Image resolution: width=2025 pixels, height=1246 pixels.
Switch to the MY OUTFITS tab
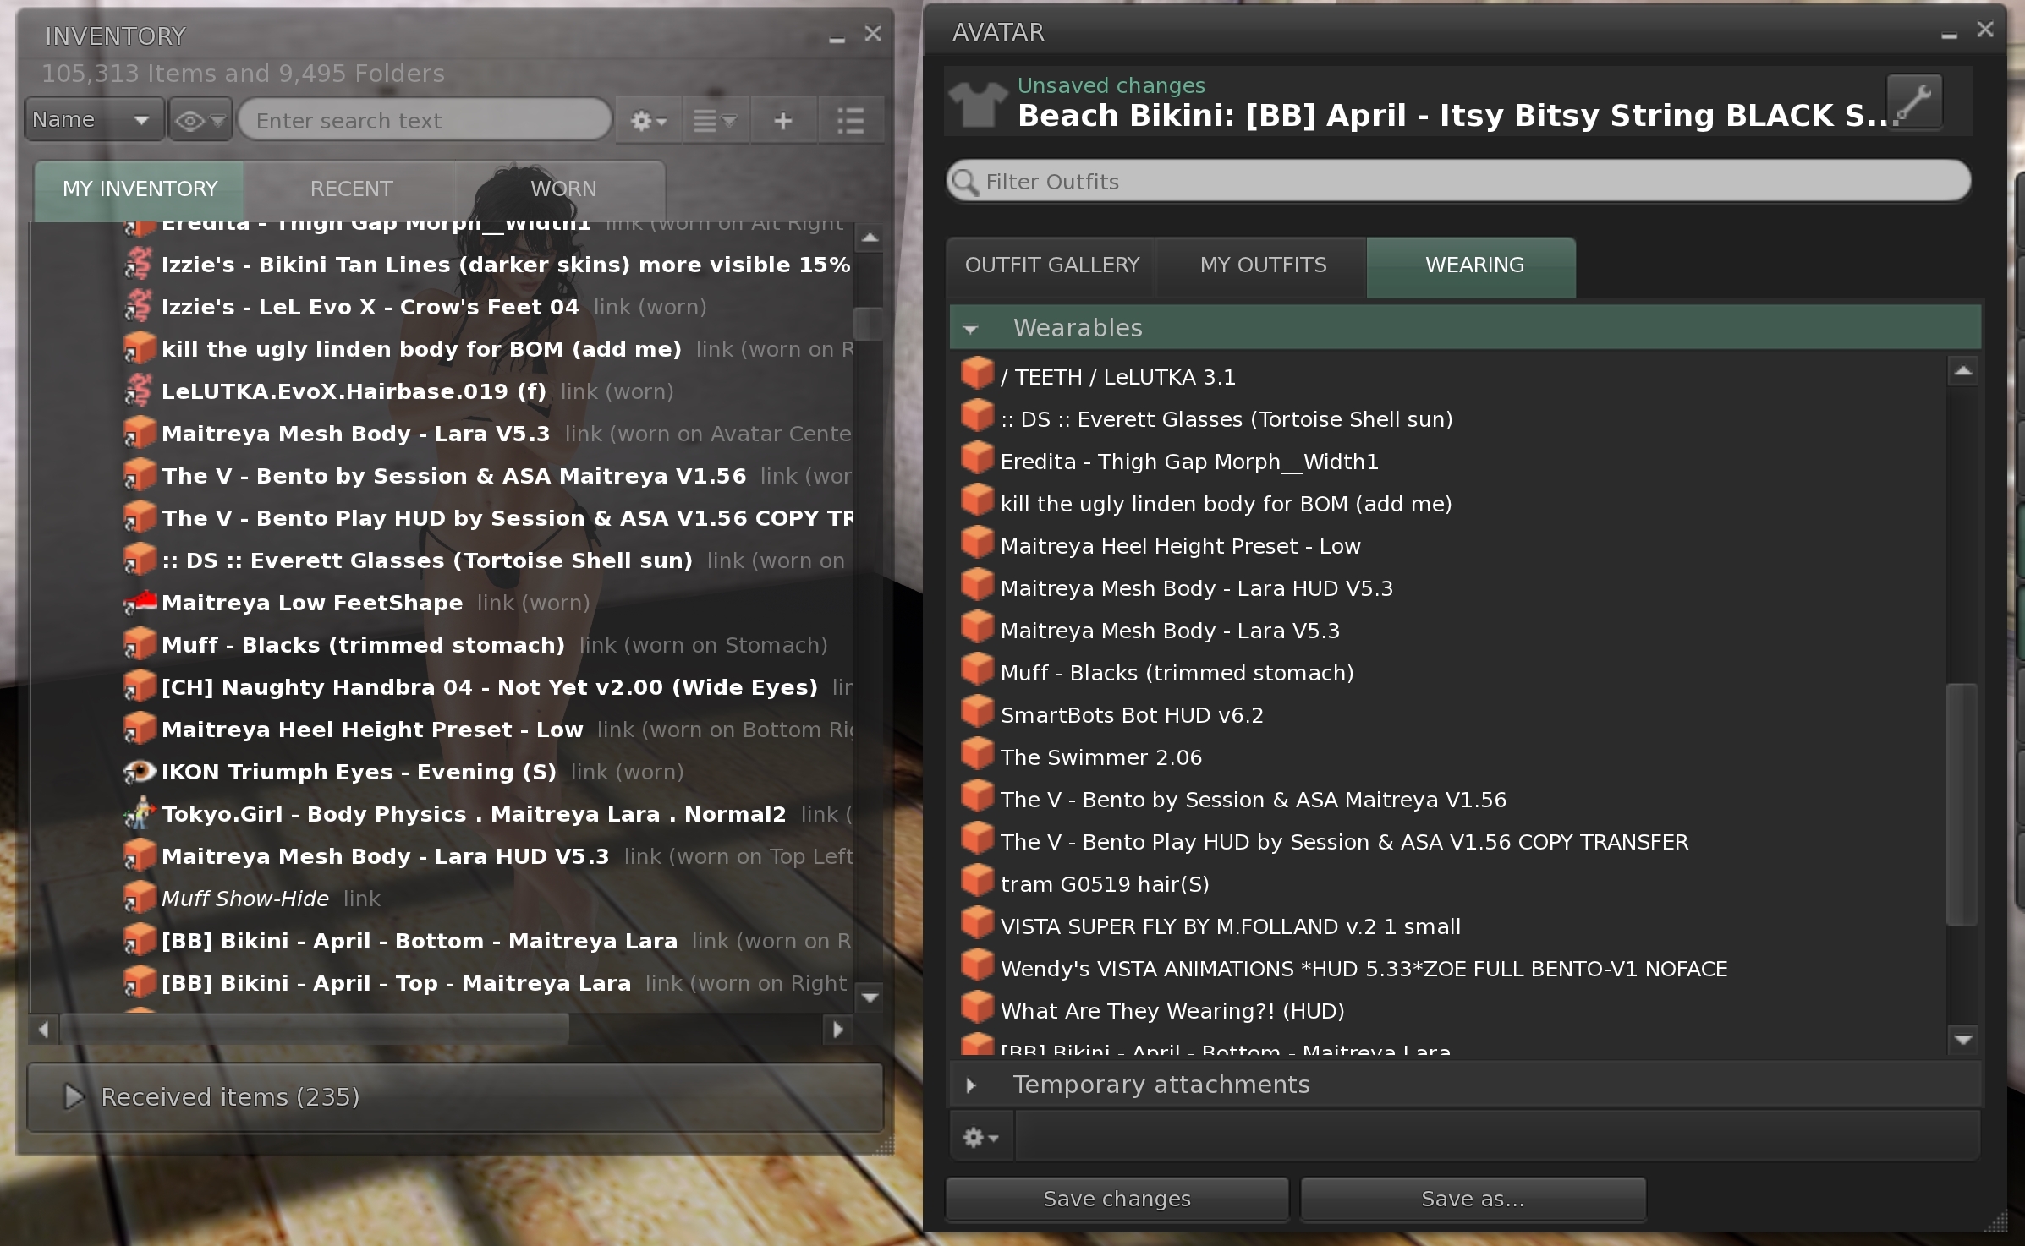(1262, 265)
